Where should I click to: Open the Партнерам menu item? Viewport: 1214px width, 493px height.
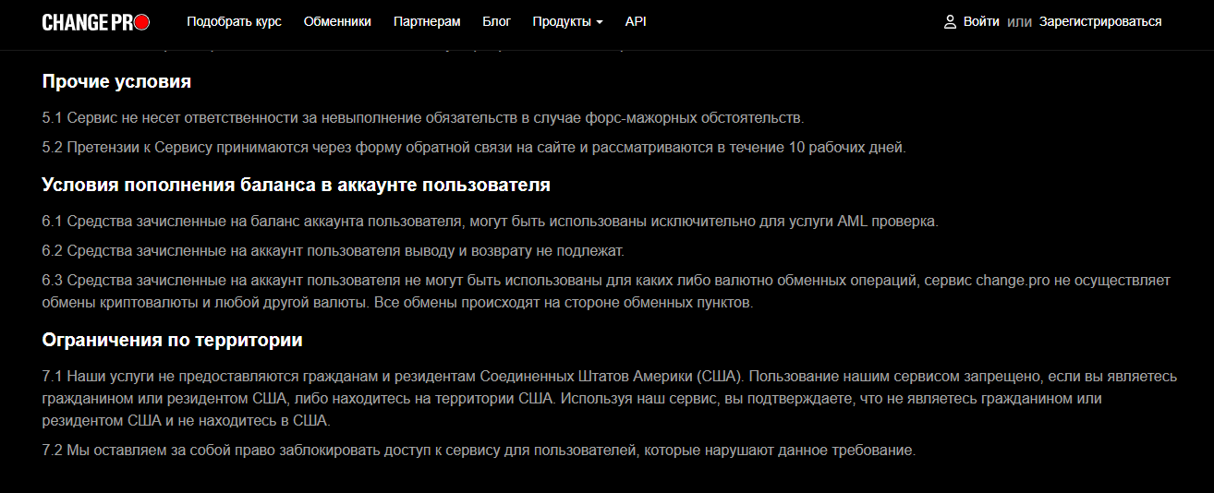[427, 22]
